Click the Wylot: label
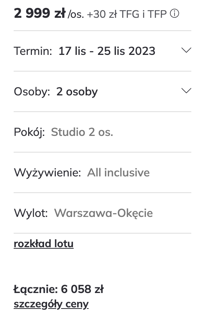The image size is (208, 318). 31,213
